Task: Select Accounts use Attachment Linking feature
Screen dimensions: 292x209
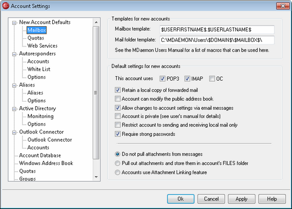Action: pyautogui.click(x=117, y=172)
